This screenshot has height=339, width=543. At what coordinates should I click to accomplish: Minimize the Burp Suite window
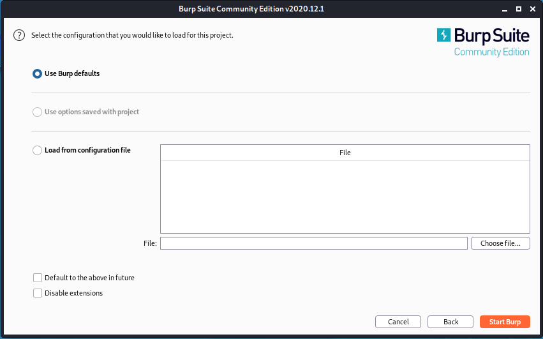505,9
